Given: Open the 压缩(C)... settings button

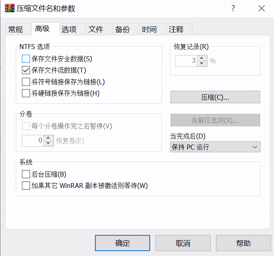Looking at the screenshot, I should (215, 97).
